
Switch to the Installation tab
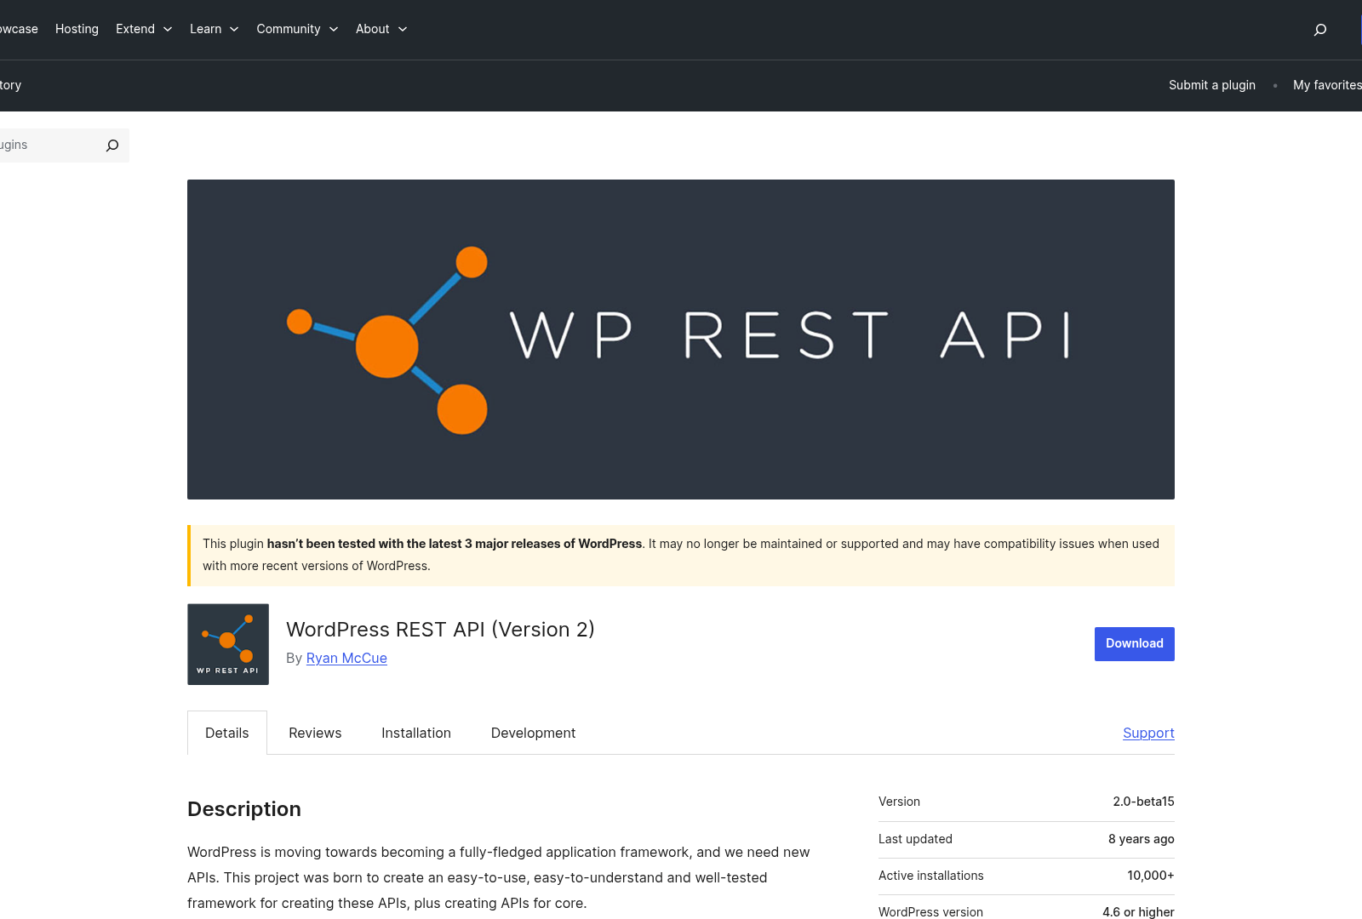pyautogui.click(x=416, y=733)
